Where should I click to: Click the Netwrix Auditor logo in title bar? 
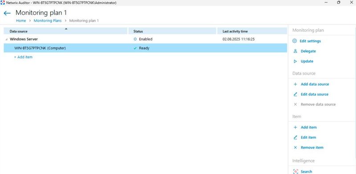coord(3,3)
